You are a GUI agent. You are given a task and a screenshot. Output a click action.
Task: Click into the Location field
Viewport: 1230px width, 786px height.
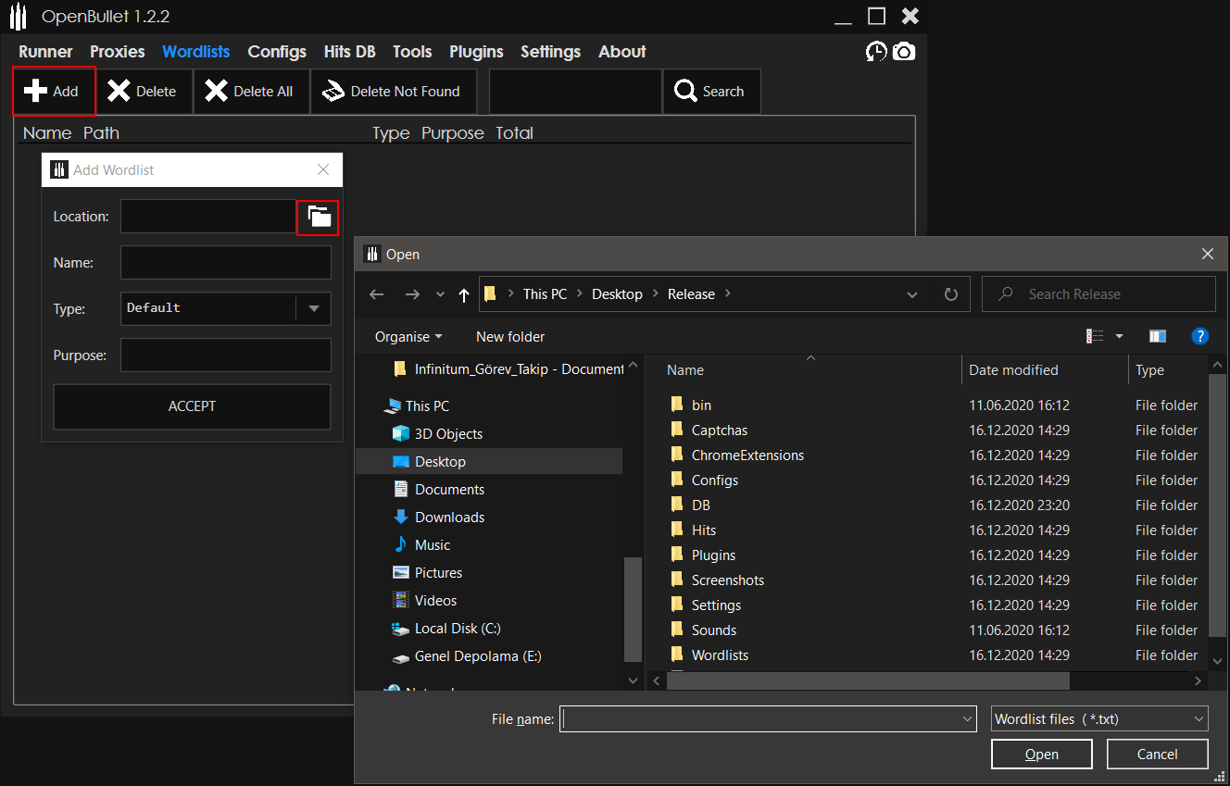[208, 217]
